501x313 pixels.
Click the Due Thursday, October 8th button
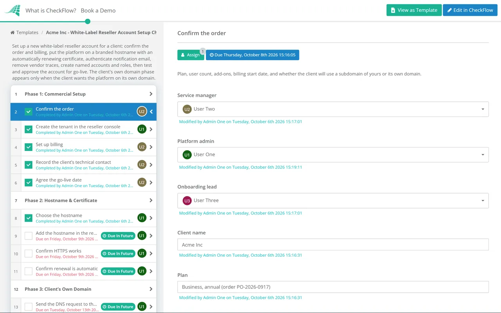tap(252, 55)
